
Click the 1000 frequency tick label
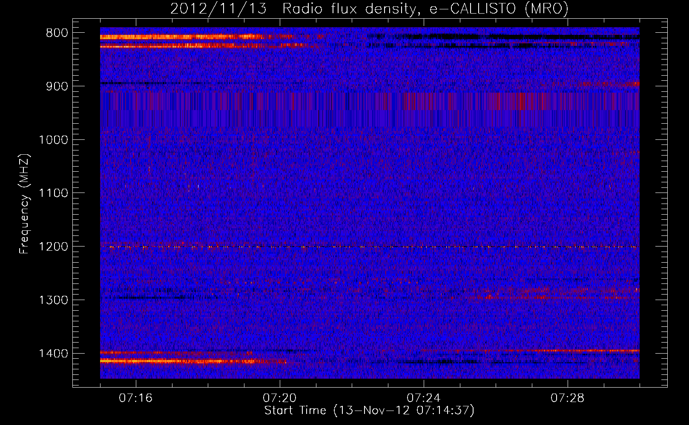pos(53,140)
